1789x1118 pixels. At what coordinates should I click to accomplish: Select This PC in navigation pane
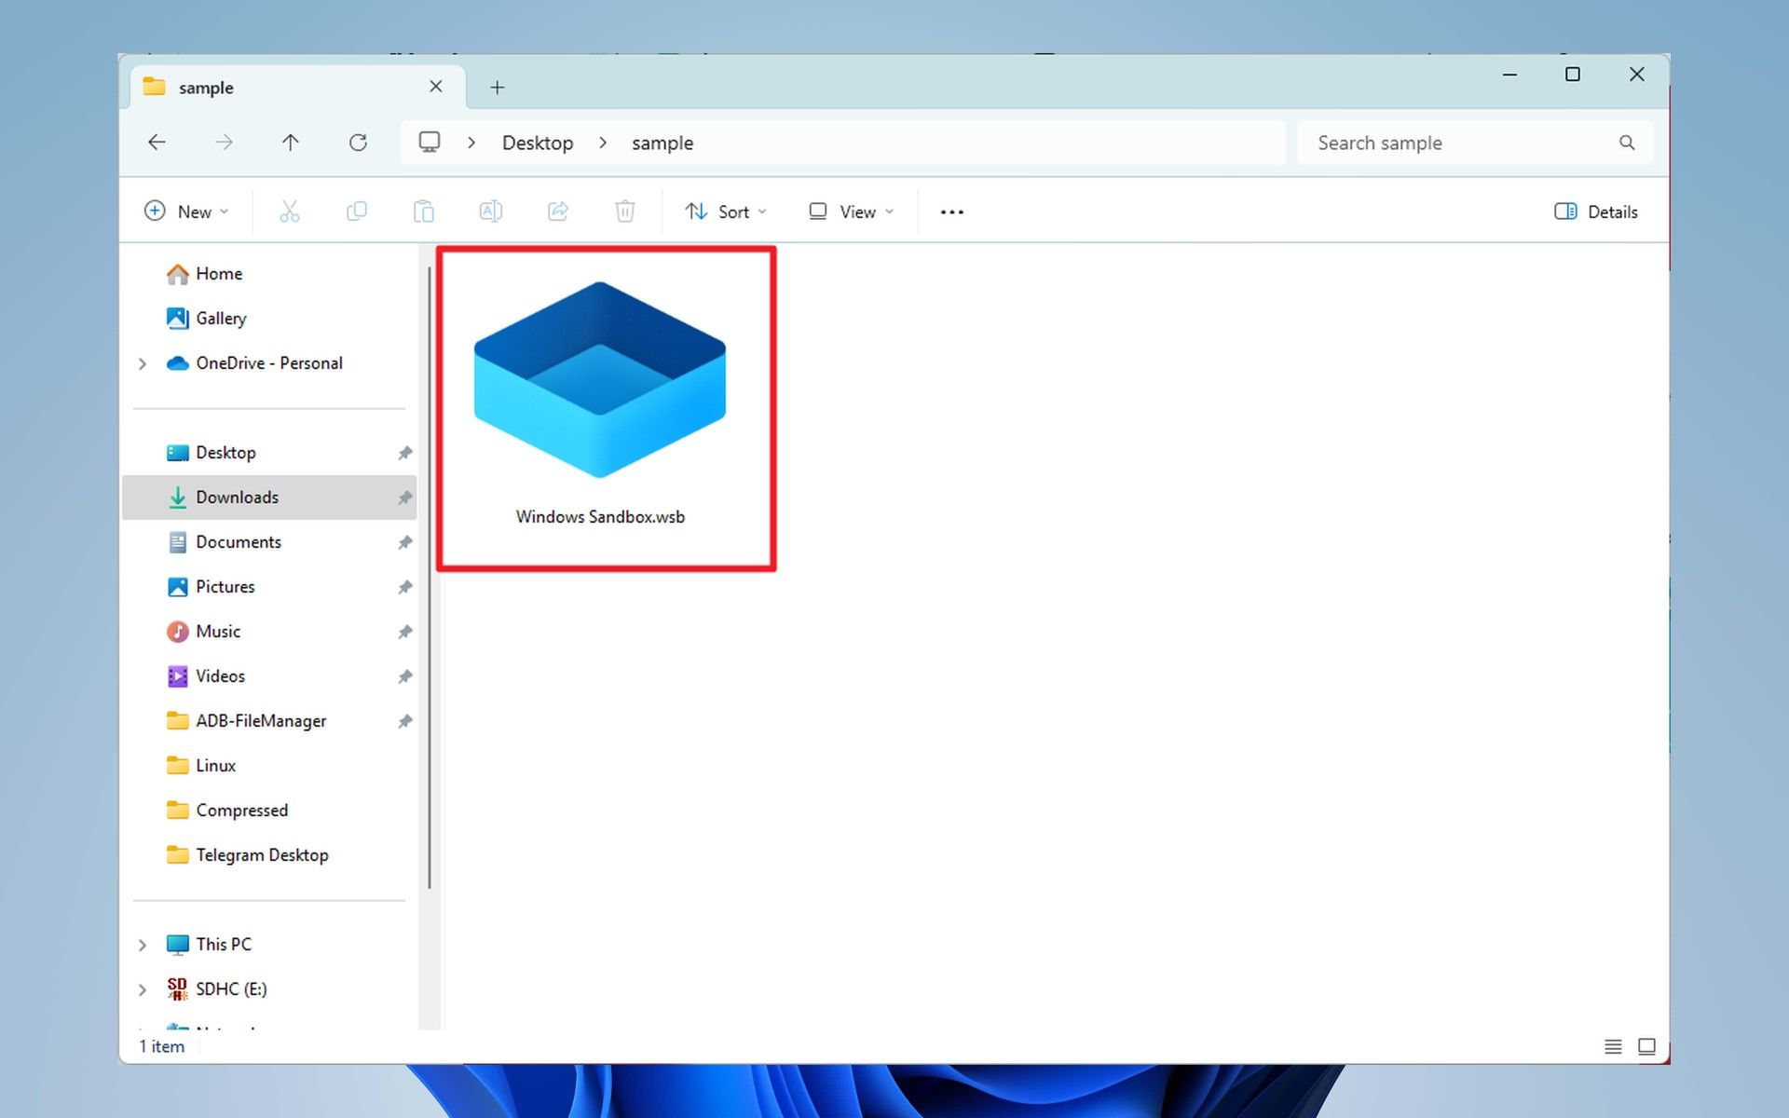[269, 945]
